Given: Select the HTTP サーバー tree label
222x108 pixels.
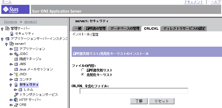Looking at the screenshot, I should (x=30, y=100).
